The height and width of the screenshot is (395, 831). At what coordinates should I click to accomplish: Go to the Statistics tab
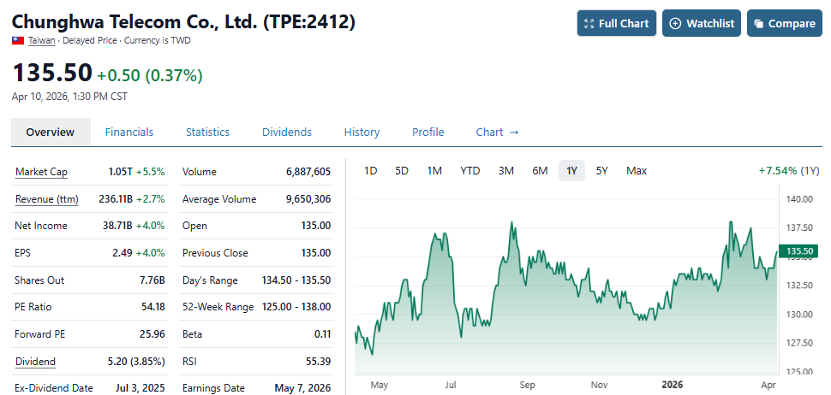point(207,133)
